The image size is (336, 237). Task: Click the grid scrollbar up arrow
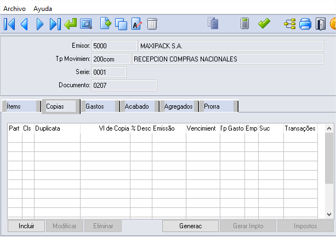coord(329,128)
